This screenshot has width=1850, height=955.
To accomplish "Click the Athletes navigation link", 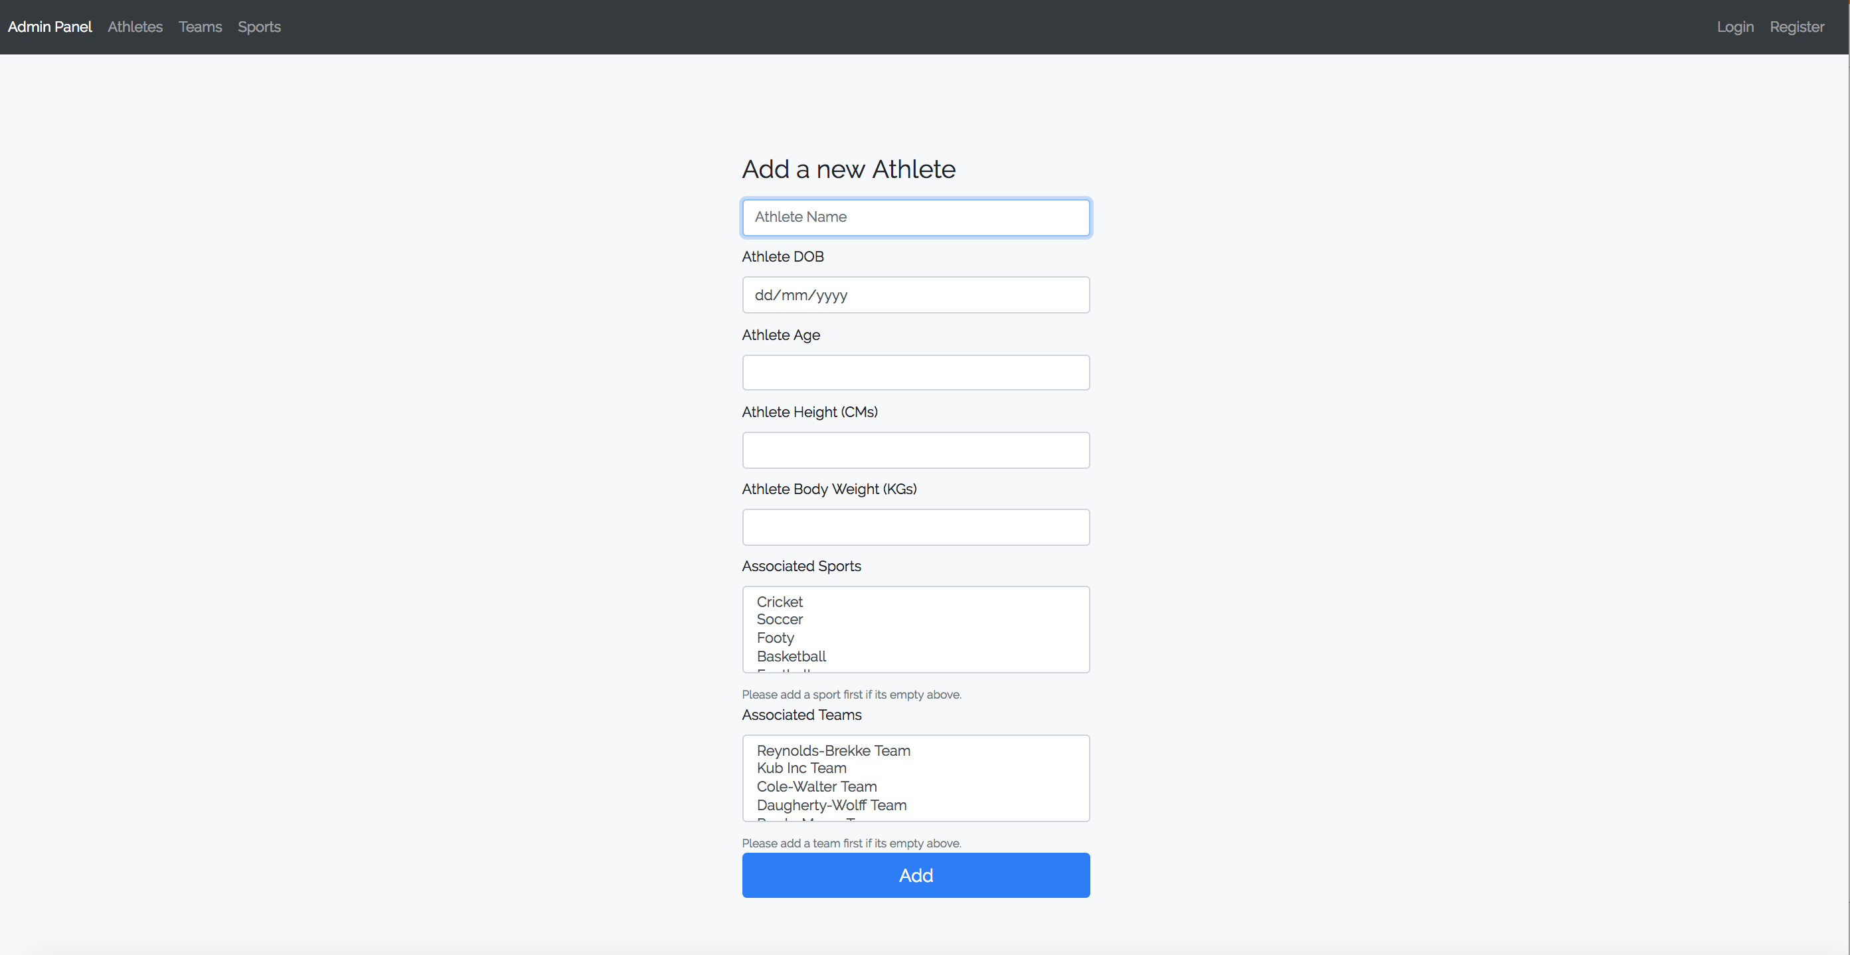I will click(135, 27).
